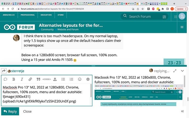Open the STORE nav item
Viewport: 189px width, 118px height.
(61, 15)
